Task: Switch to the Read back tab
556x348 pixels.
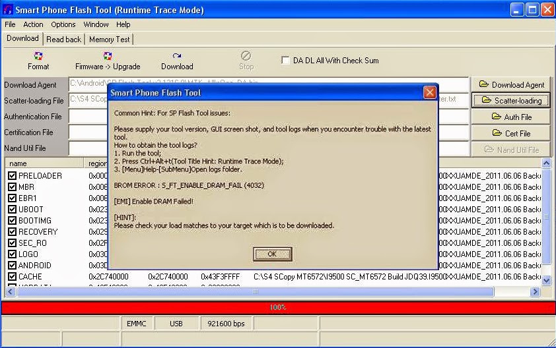Action: click(x=64, y=40)
